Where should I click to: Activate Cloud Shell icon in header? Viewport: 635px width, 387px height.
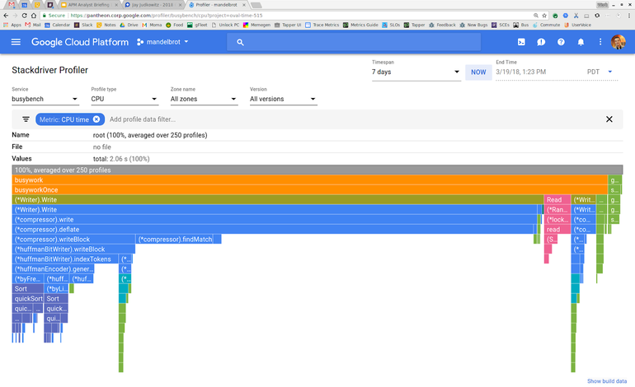pyautogui.click(x=521, y=42)
